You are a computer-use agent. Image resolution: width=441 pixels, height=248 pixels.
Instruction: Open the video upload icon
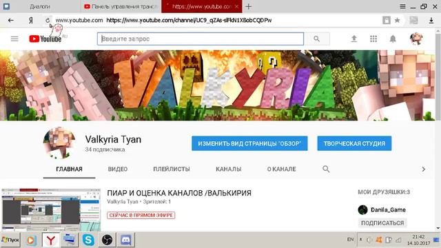354,39
